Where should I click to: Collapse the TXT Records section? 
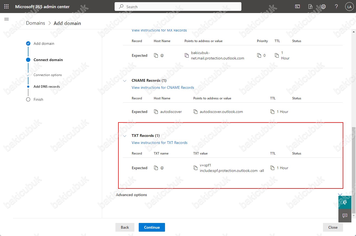[x=125, y=136]
